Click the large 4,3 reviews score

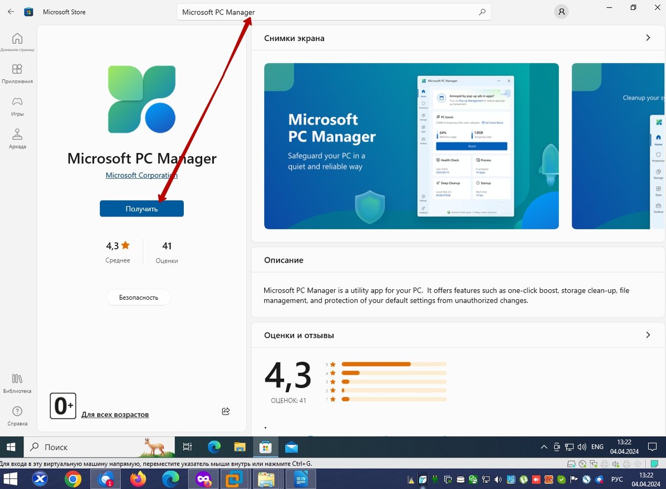click(288, 375)
